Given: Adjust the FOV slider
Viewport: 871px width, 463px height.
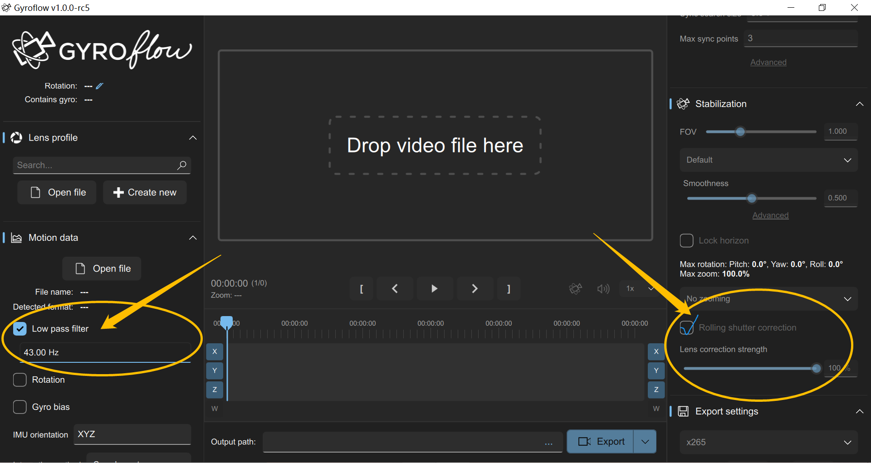Looking at the screenshot, I should pos(761,132).
